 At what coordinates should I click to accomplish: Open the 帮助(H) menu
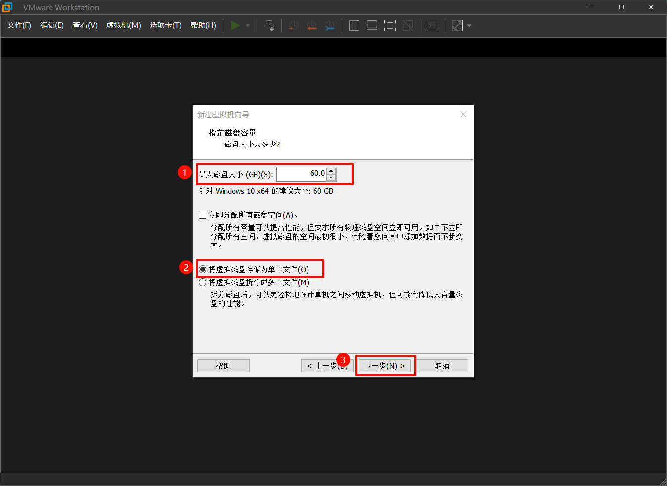[x=203, y=25]
